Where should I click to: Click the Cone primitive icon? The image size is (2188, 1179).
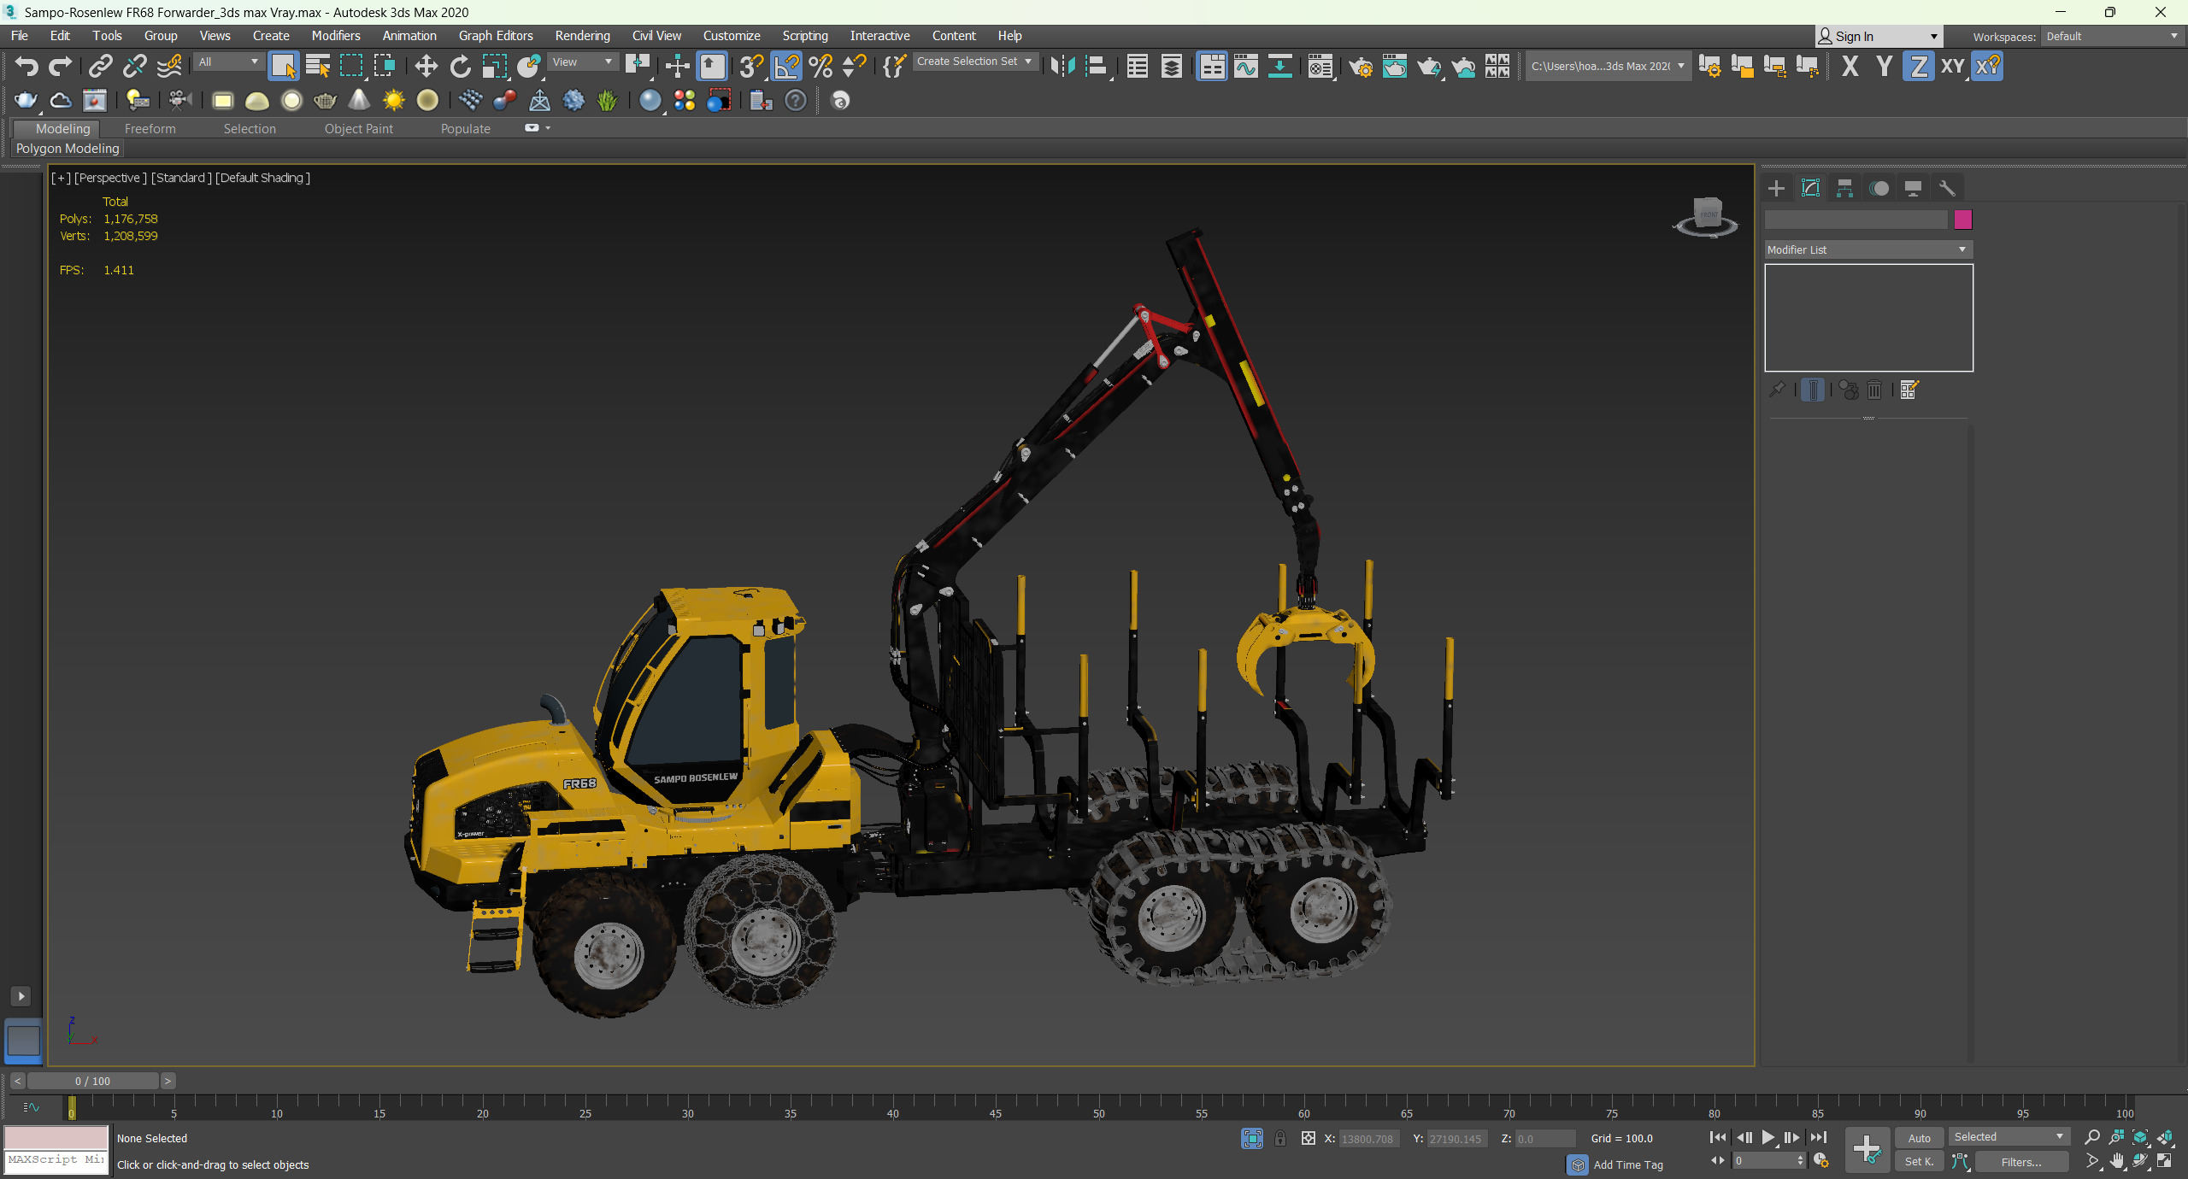(359, 100)
